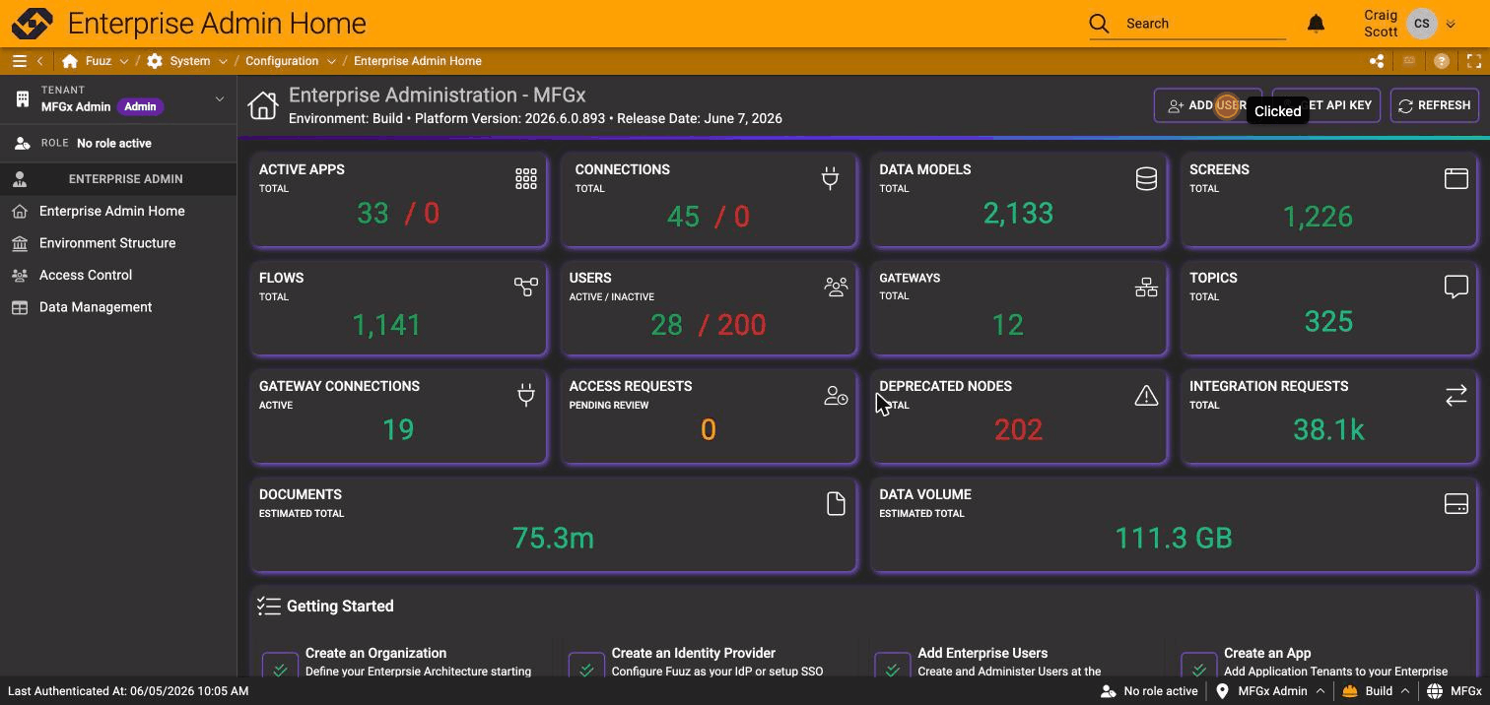Select Access Control in sidebar

coord(86,275)
